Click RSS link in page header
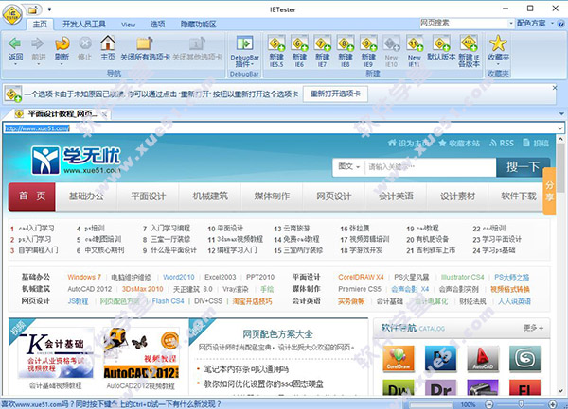Image resolution: width=568 pixels, height=409 pixels. [x=502, y=143]
